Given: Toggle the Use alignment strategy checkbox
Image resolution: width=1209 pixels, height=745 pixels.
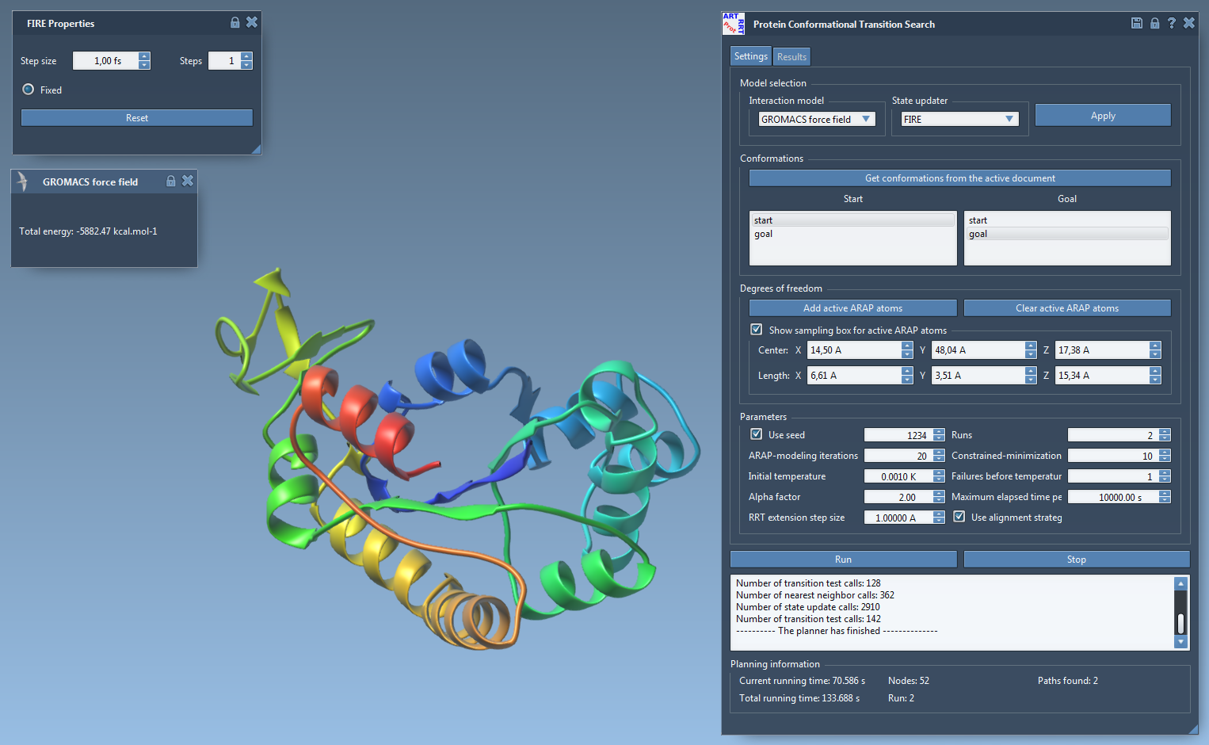Looking at the screenshot, I should (x=959, y=517).
